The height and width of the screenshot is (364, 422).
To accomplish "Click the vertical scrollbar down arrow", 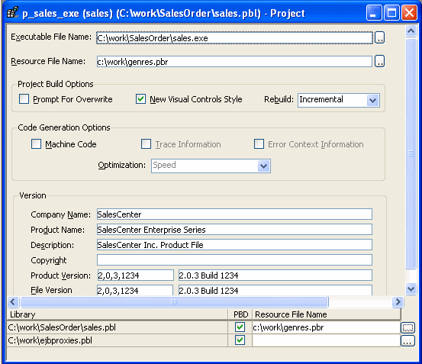I will [x=411, y=289].
